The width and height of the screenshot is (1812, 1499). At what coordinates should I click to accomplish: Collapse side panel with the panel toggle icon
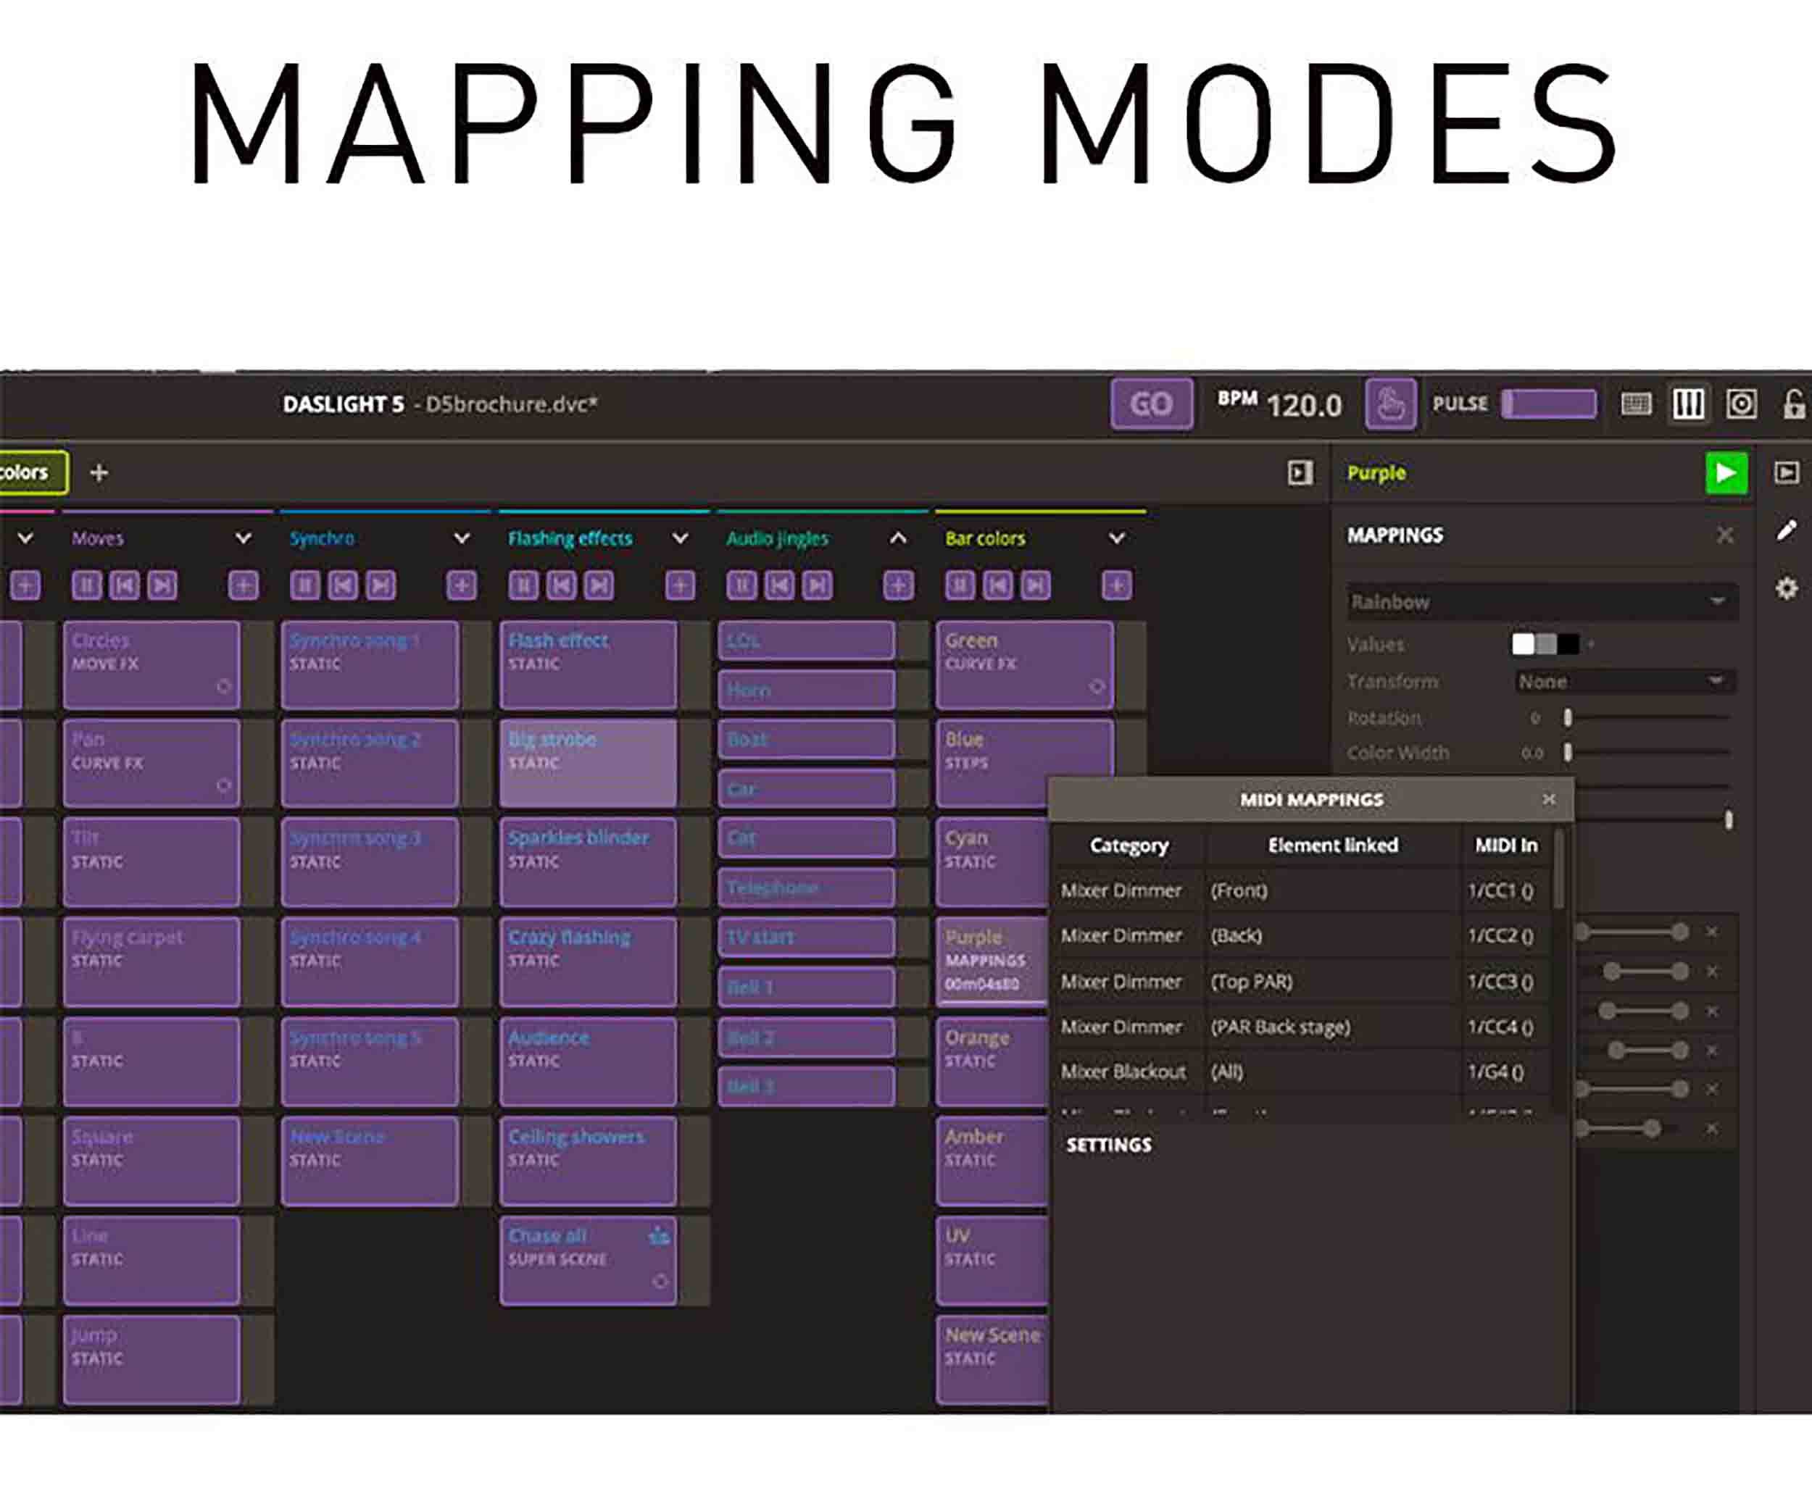coord(1300,472)
